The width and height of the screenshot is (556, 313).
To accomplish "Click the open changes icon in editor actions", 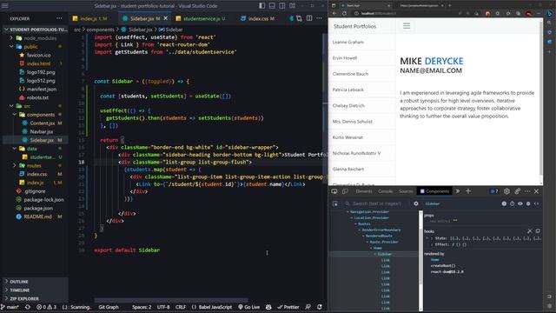I will tap(299, 18).
